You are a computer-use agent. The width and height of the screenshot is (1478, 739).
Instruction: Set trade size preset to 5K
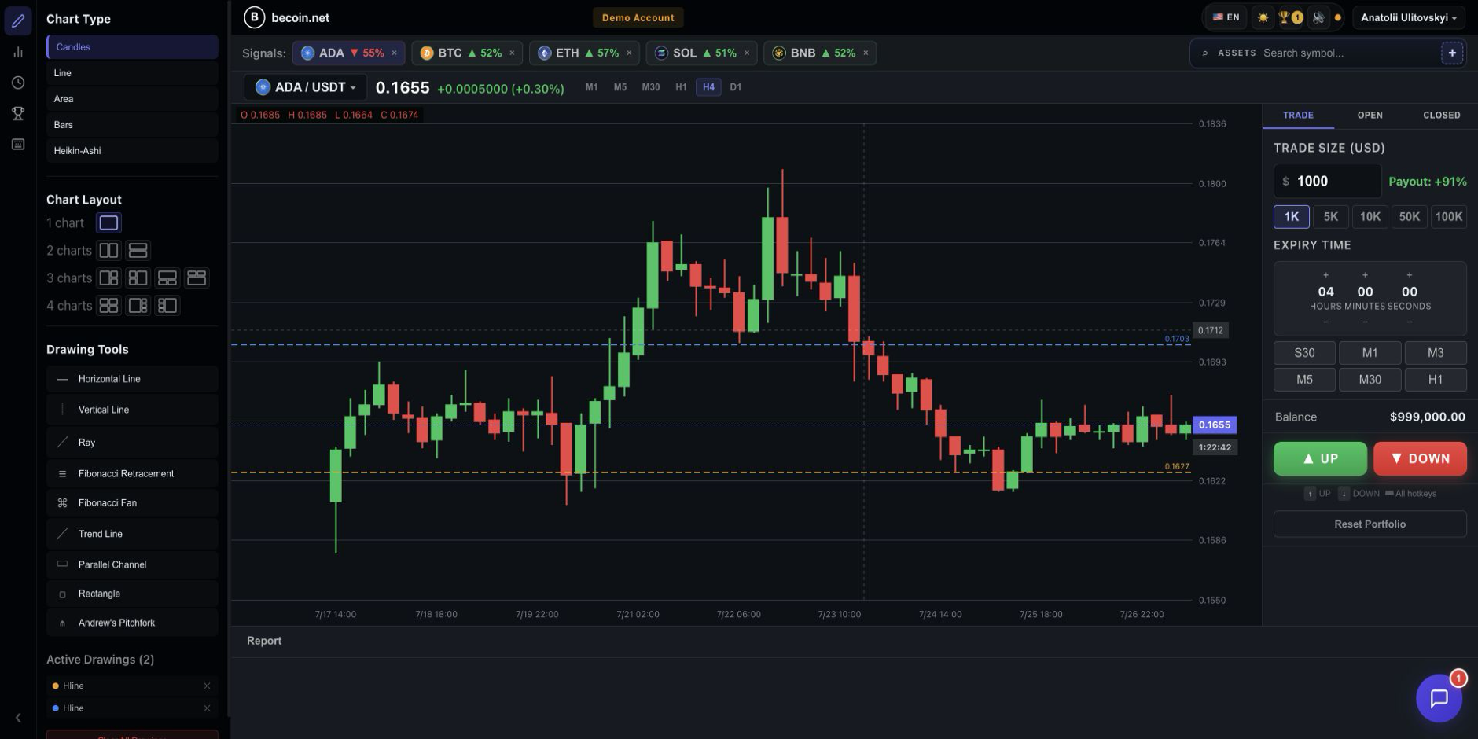coord(1331,217)
